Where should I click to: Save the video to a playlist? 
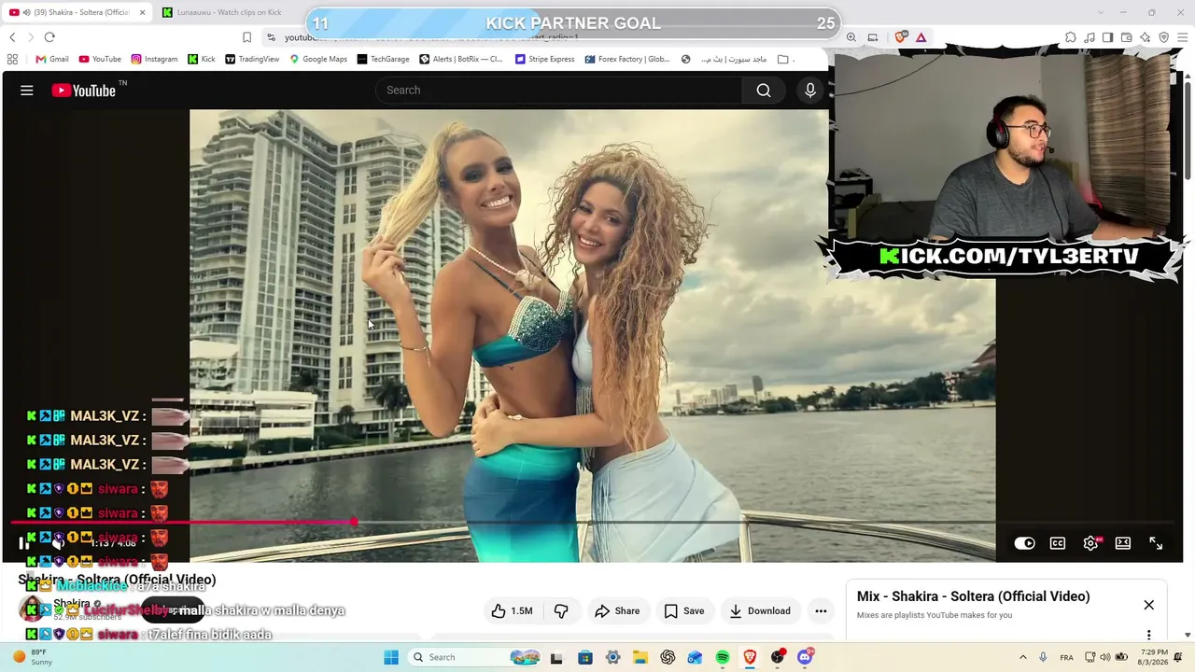pos(684,611)
